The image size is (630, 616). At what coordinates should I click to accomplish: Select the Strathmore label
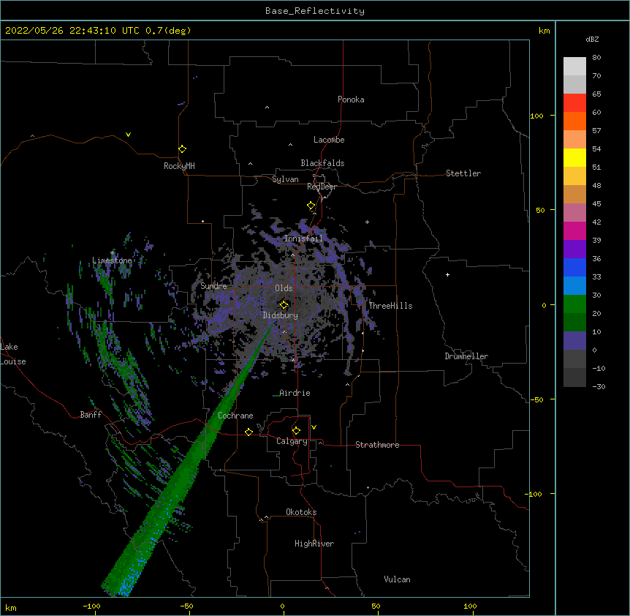point(377,445)
